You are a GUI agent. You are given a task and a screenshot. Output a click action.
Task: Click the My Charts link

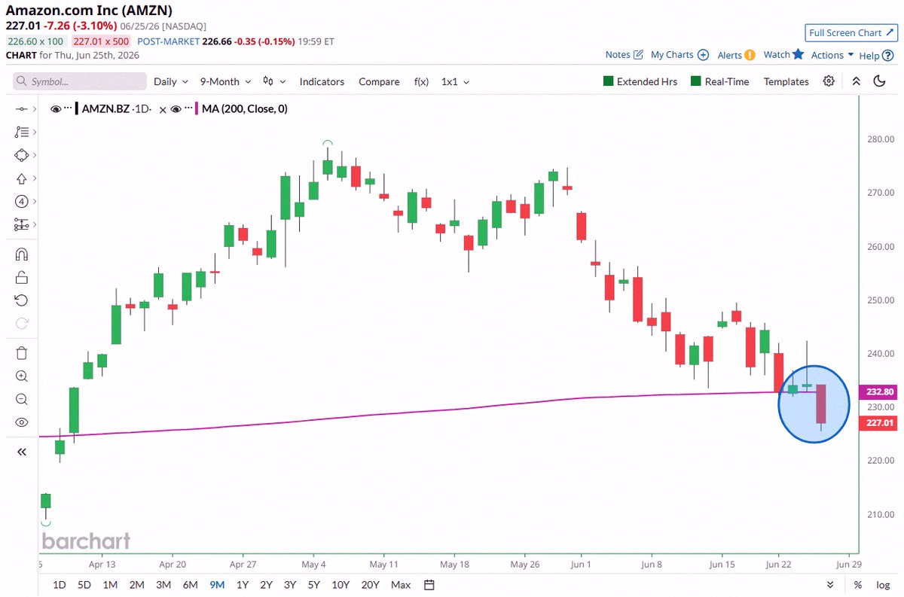pyautogui.click(x=672, y=55)
